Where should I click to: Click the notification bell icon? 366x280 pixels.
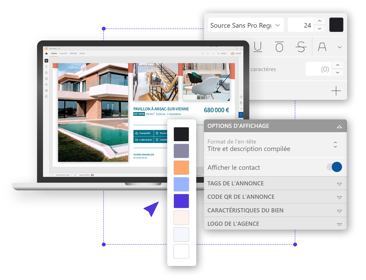point(237,48)
